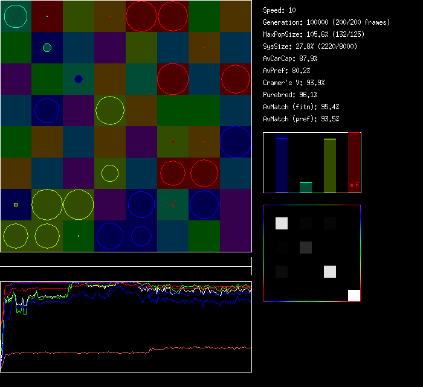
Task: Click the yellow-green bar in histogram
Action: click(330, 165)
